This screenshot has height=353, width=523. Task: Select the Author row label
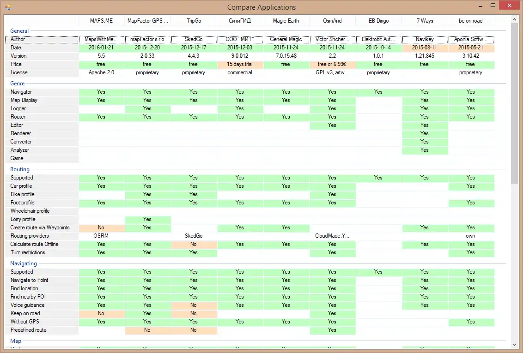[42, 39]
